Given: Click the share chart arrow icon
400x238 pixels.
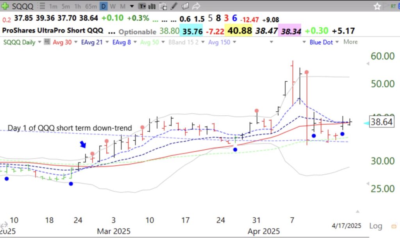Looking at the screenshot, I should click(x=195, y=6).
